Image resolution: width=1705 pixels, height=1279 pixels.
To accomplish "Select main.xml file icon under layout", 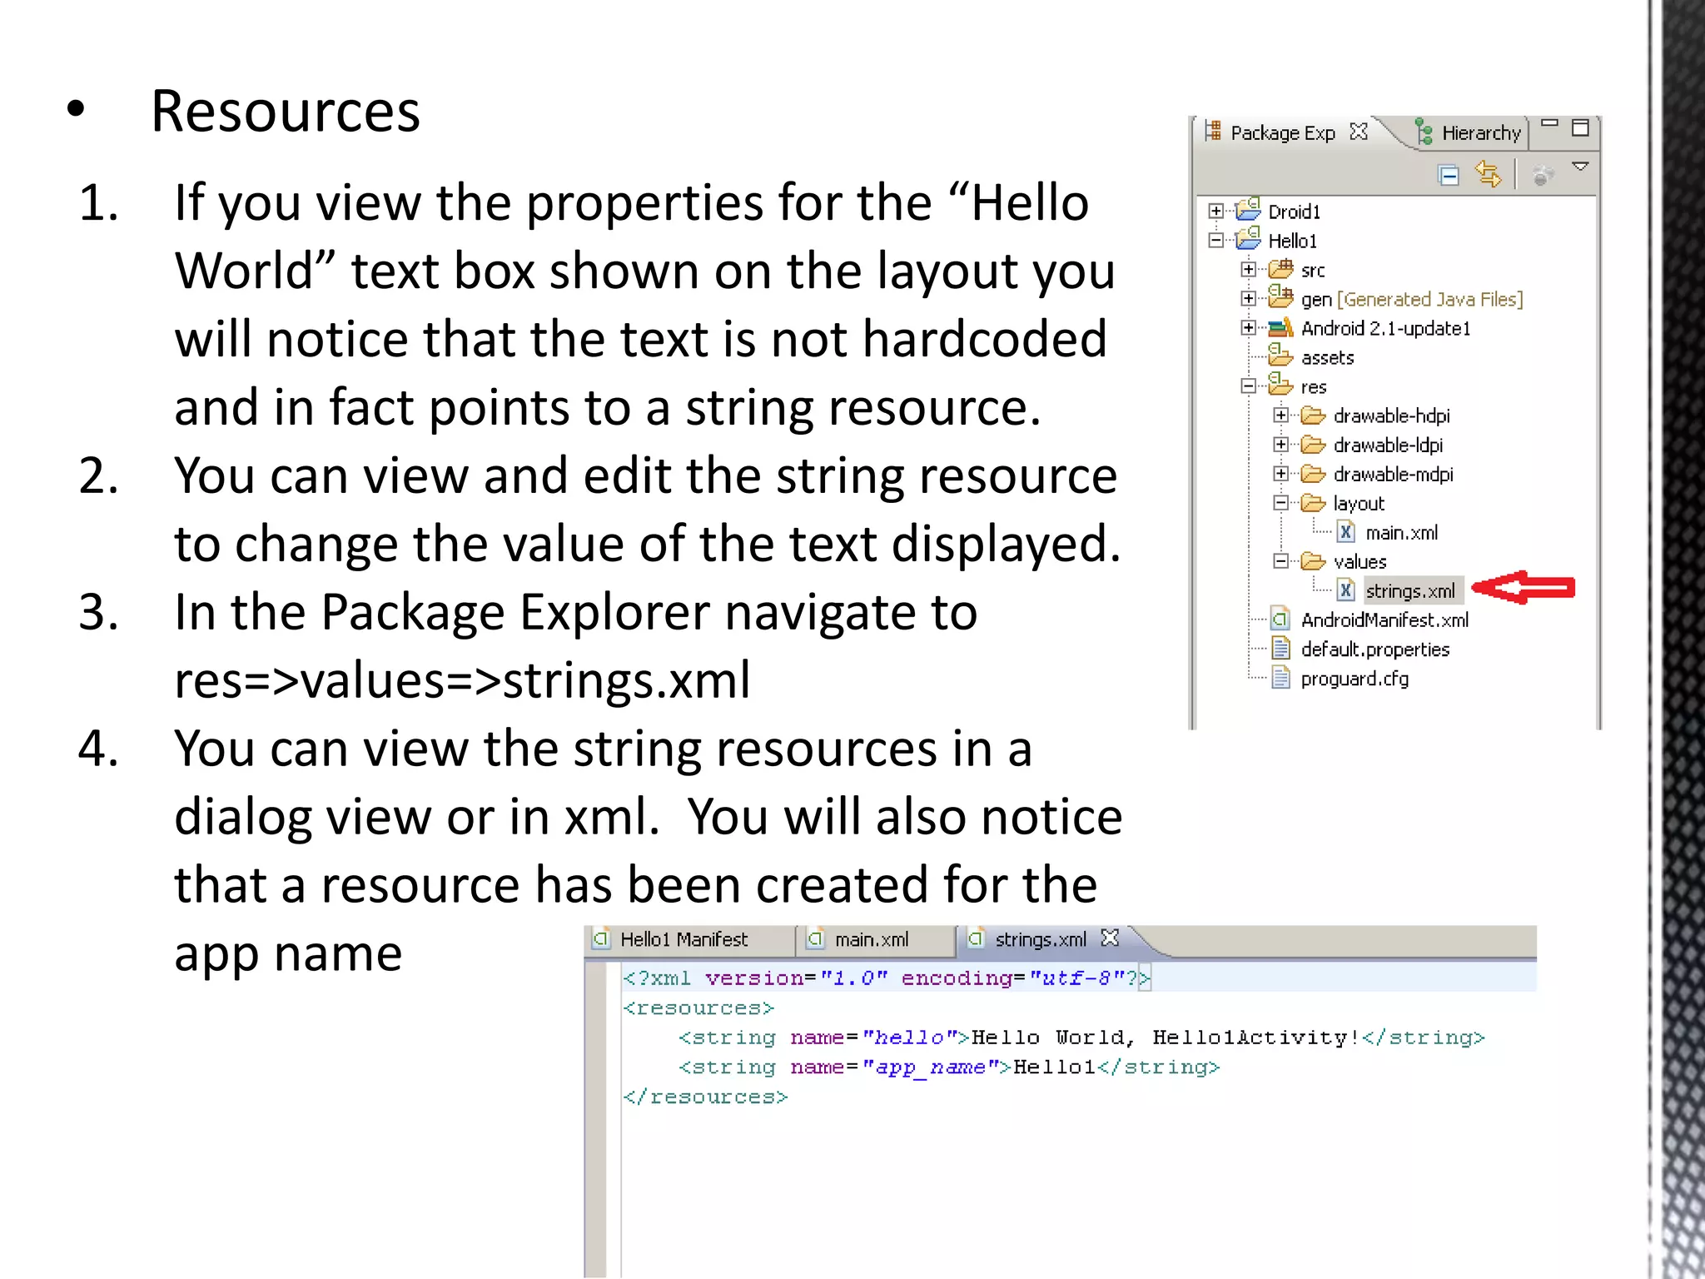I will coord(1345,532).
